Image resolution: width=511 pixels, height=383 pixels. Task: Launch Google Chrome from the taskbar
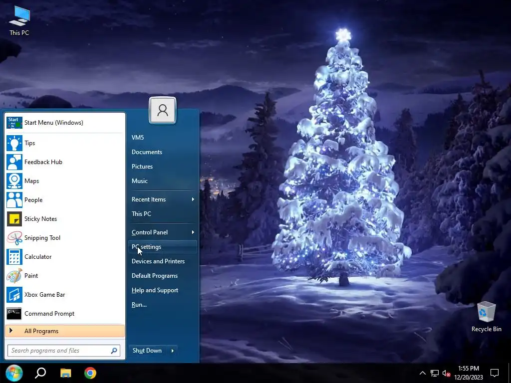[x=90, y=373]
